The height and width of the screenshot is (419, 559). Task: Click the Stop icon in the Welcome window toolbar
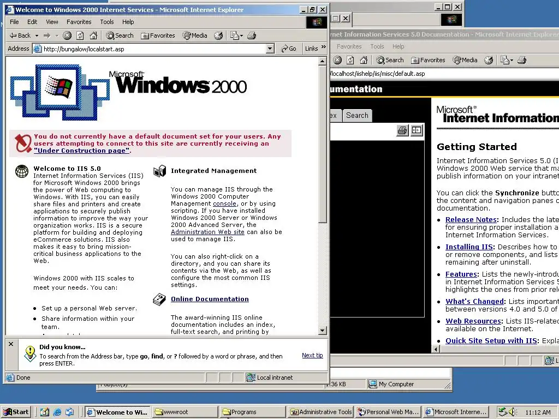pyautogui.click(x=67, y=35)
